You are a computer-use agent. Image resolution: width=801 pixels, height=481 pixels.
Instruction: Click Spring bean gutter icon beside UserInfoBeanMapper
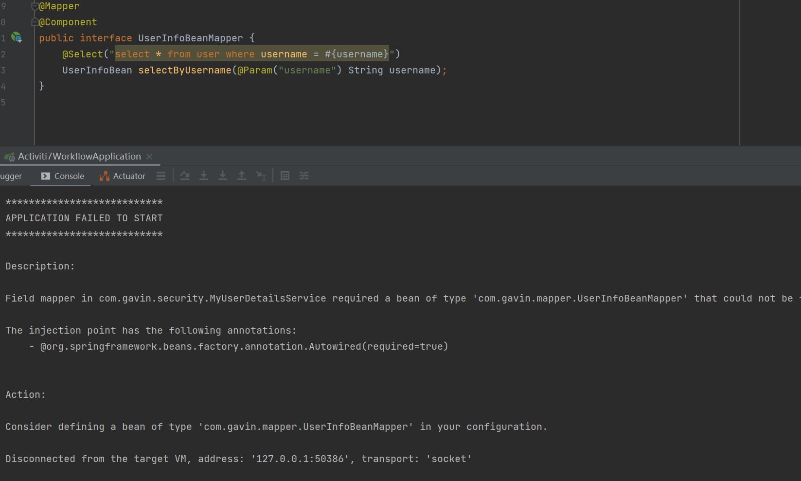(x=17, y=37)
